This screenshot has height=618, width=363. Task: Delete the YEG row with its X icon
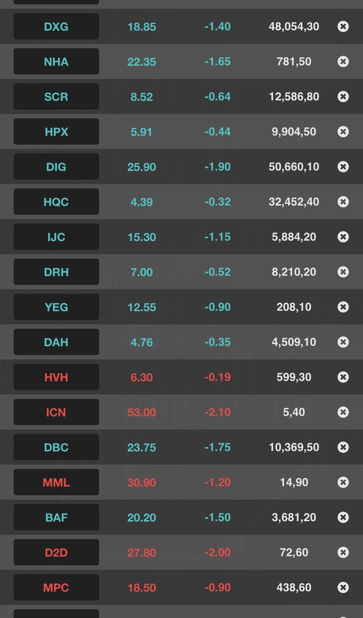pos(343,307)
